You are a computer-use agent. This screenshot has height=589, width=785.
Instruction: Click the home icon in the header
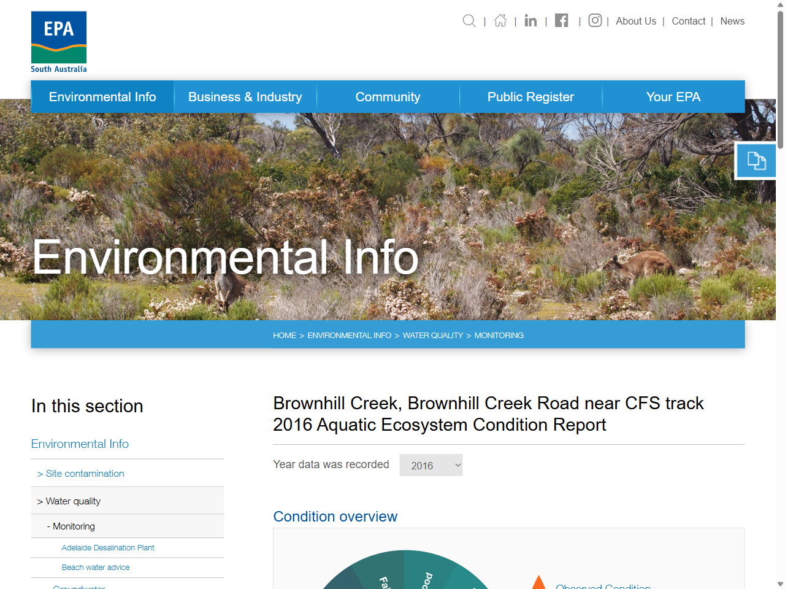click(x=500, y=20)
